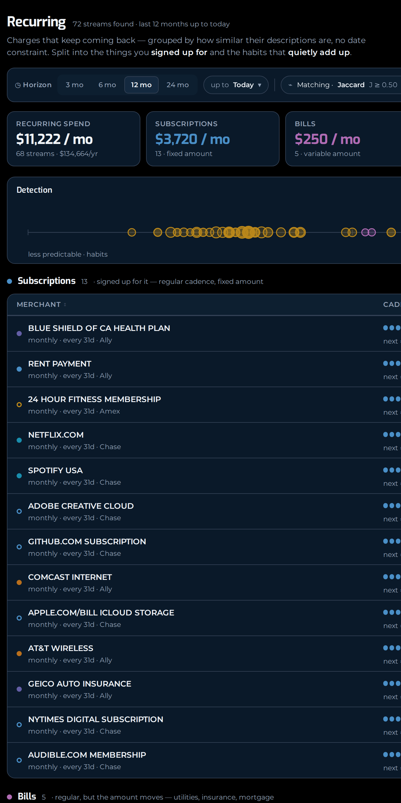The width and height of the screenshot is (401, 803).
Task: Open ADOBE CREATIVE CLOUD merchant
Action: coord(81,506)
